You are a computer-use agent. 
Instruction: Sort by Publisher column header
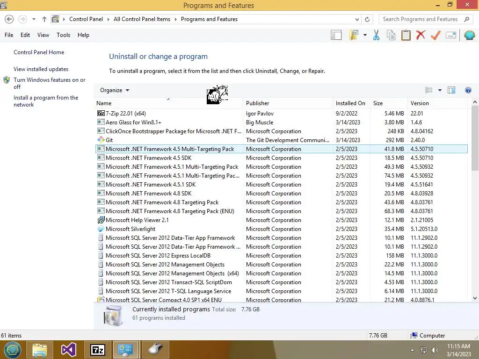click(x=288, y=103)
